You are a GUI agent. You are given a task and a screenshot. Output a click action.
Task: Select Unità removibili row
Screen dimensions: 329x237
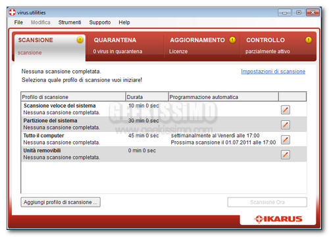pyautogui.click(x=164, y=154)
